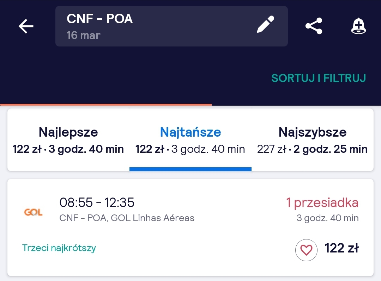This screenshot has height=281, width=381.
Task: Tap the 16 mar date text
Action: point(83,36)
